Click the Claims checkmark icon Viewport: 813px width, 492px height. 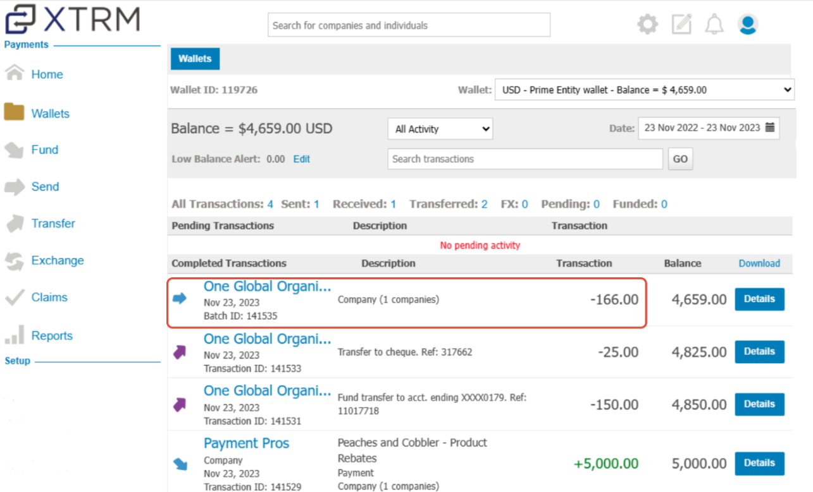pos(14,297)
